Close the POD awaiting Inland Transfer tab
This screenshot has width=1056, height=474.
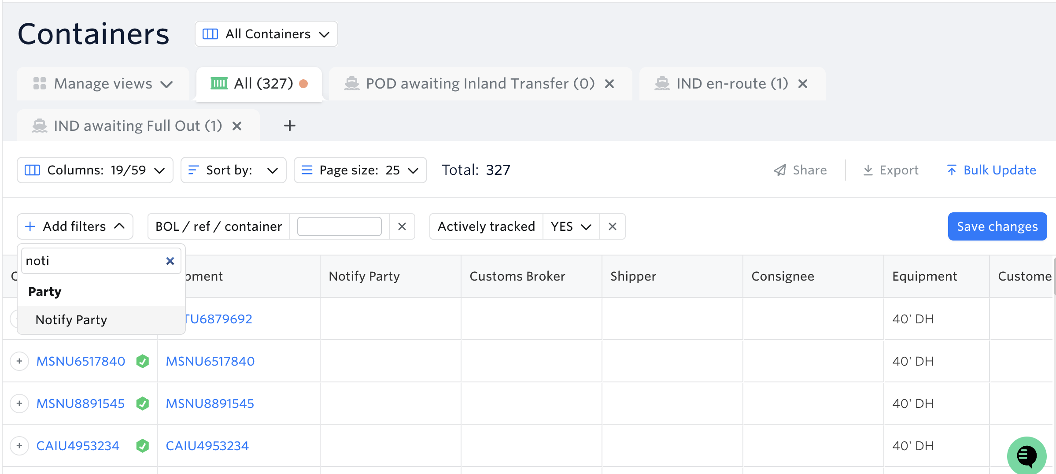click(609, 84)
